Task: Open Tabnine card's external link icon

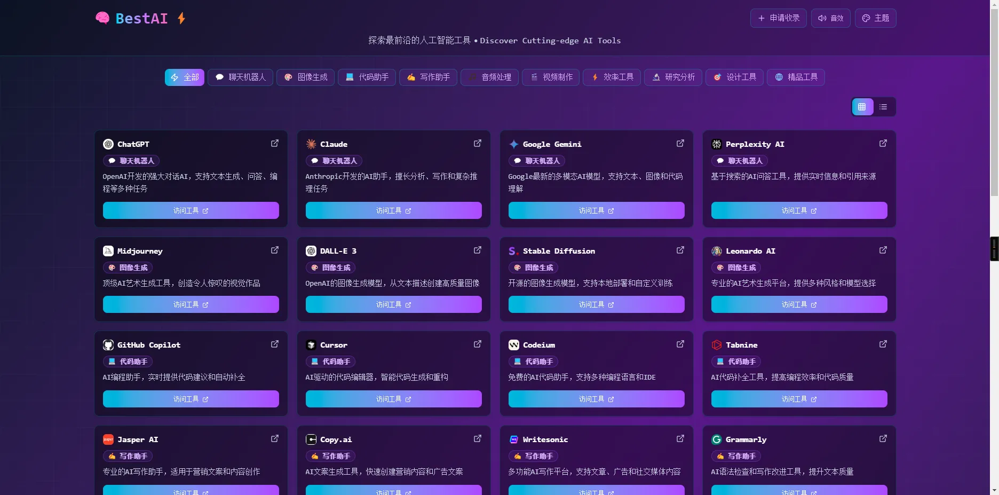Action: click(x=883, y=344)
